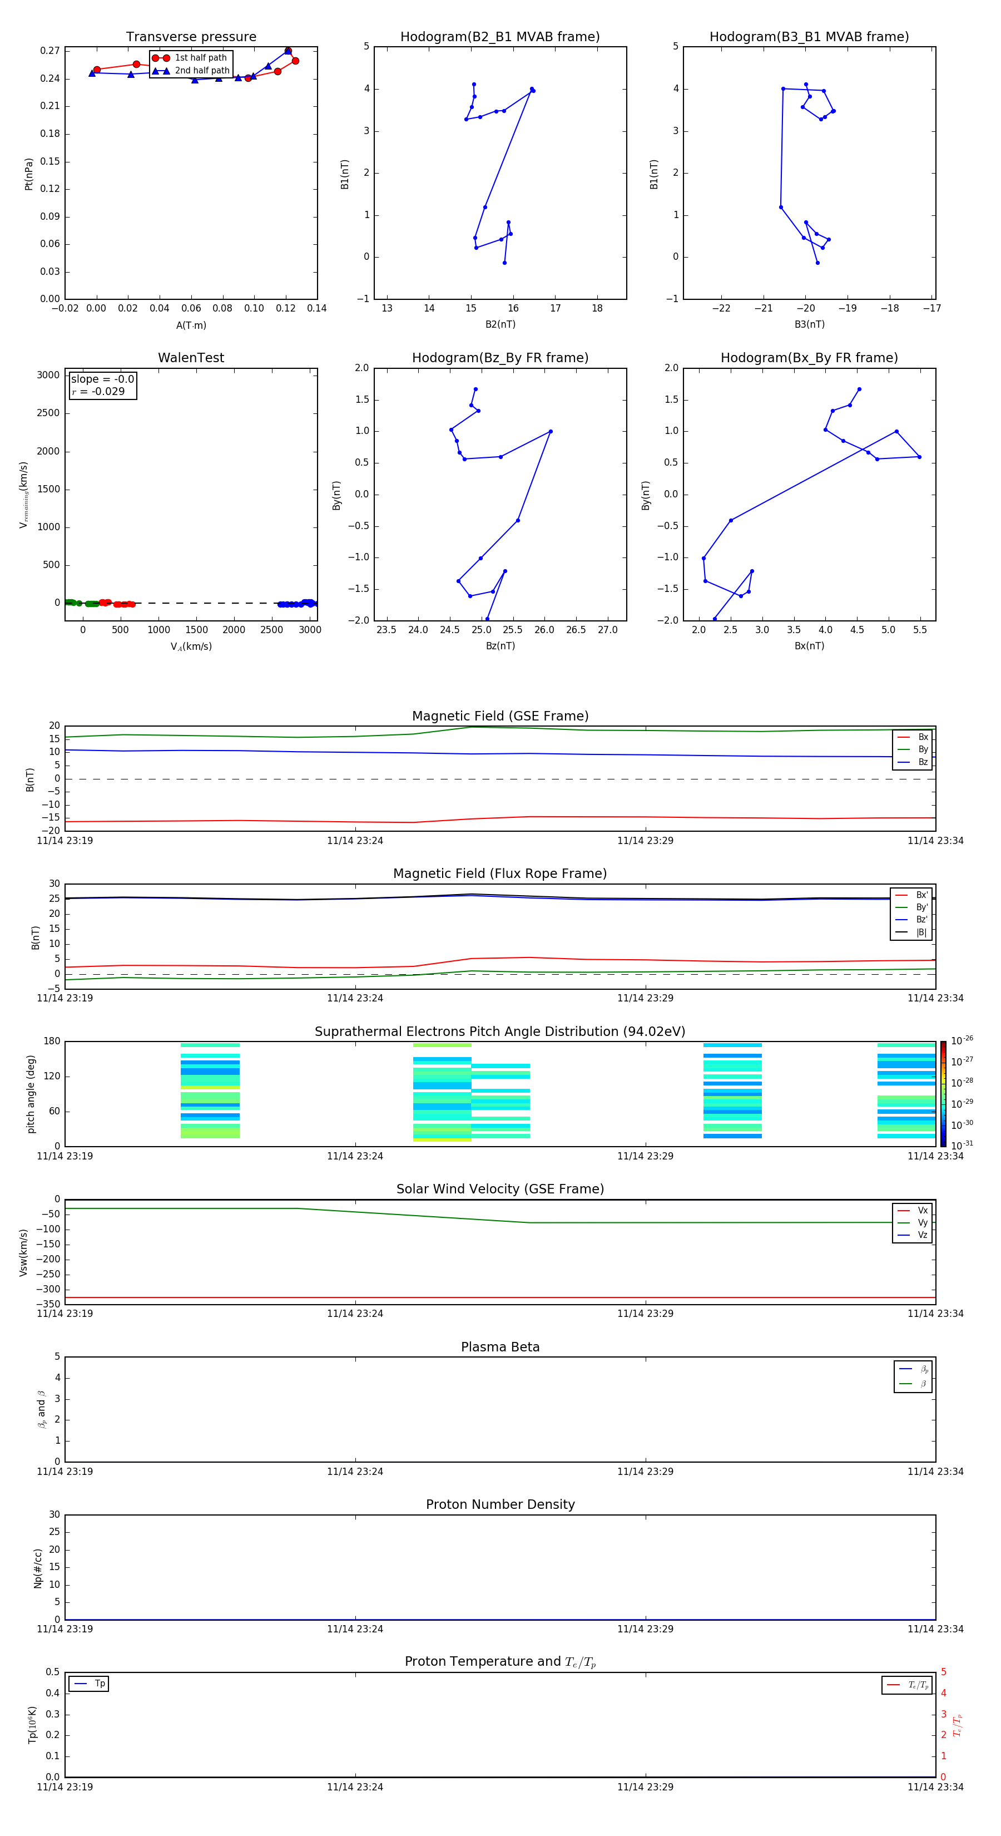
Task: Click the red "Te/Tp" right axis label
Action: pos(958,1725)
